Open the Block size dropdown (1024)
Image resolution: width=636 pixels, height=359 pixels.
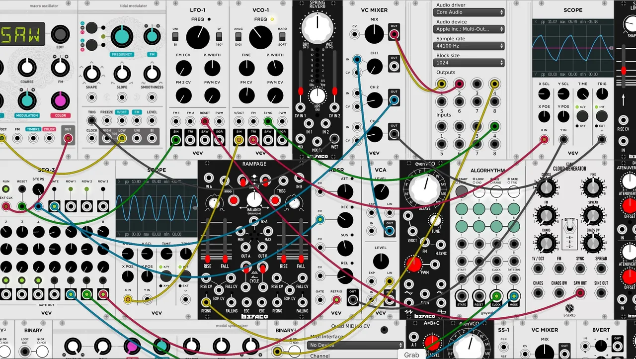coord(469,63)
